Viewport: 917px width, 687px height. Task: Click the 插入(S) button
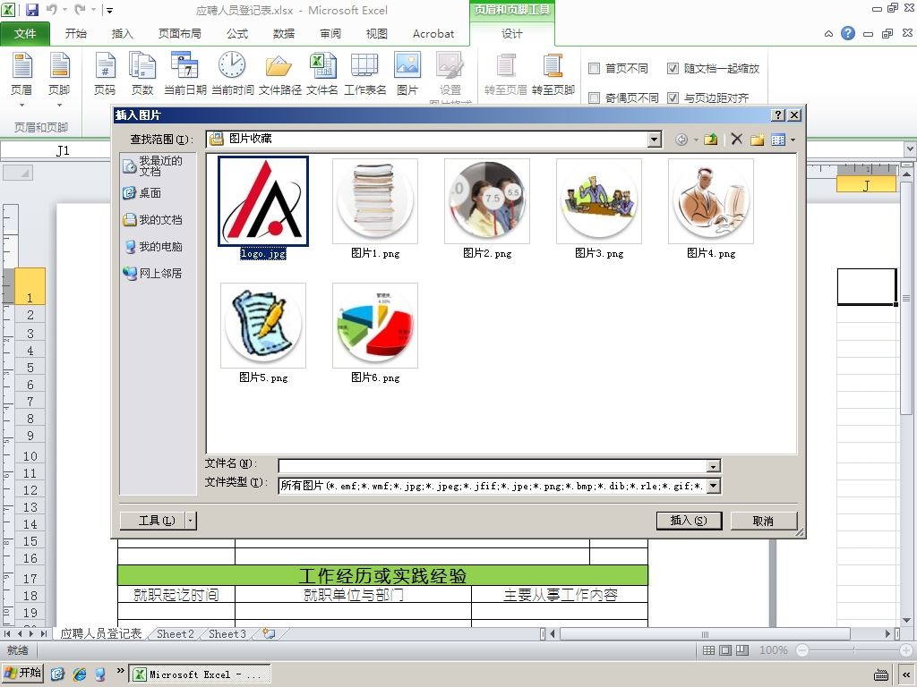689,521
